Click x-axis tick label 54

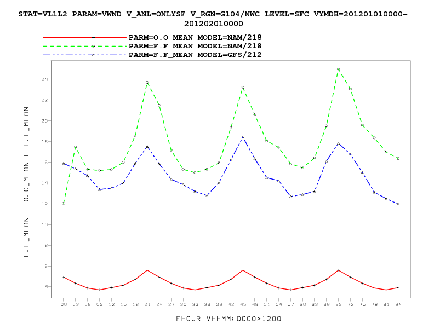coord(279,304)
